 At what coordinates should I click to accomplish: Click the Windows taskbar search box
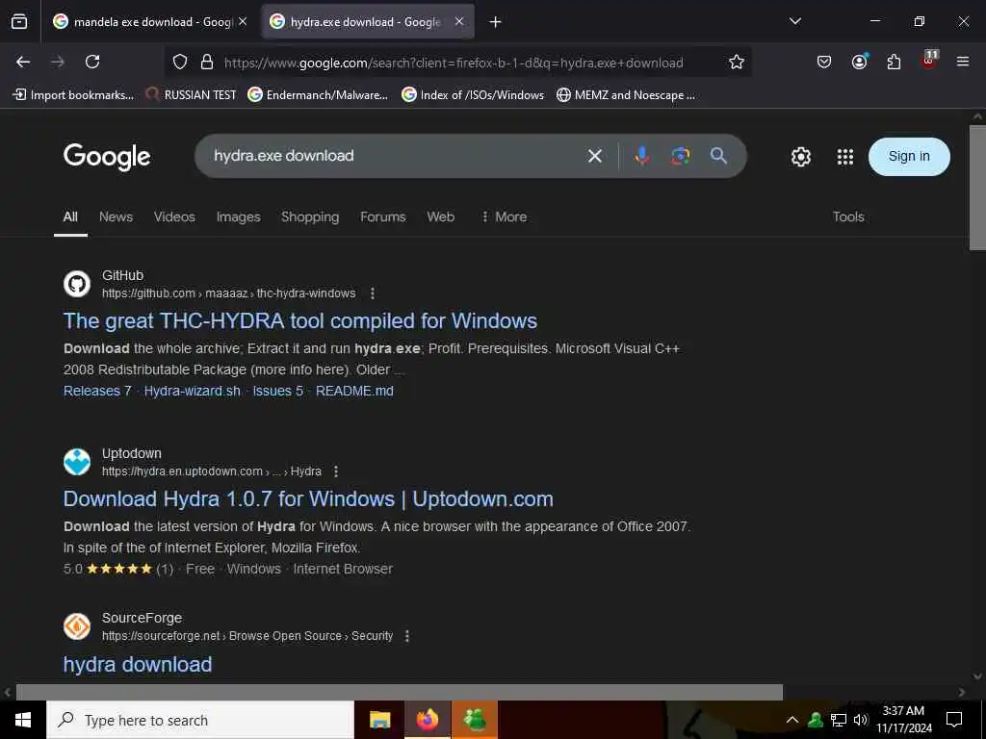click(200, 720)
